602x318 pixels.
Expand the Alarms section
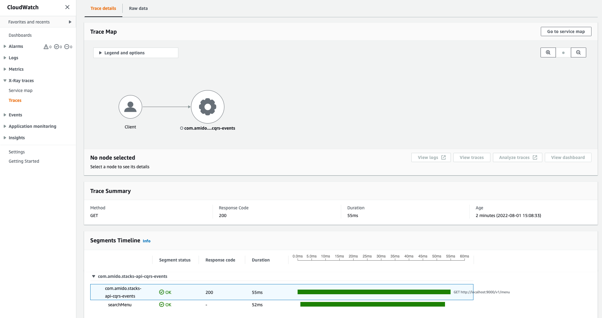pos(5,46)
